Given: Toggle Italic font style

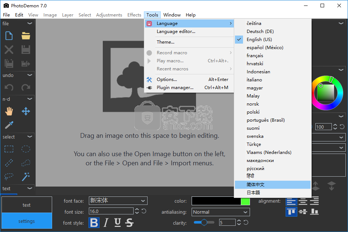Looking at the screenshot, I should [x=106, y=222].
